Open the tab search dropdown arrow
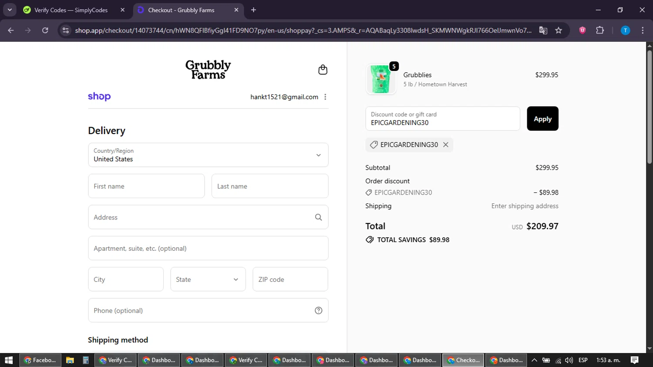 [x=10, y=10]
